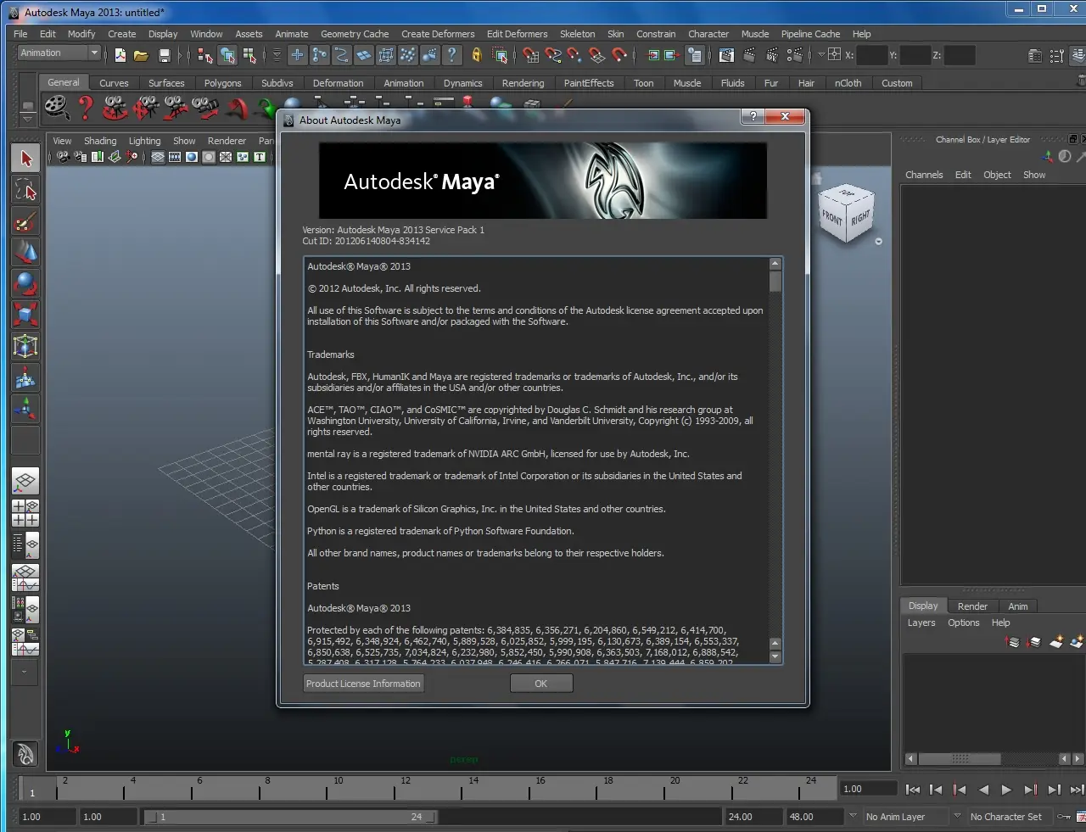The width and height of the screenshot is (1086, 832).
Task: Expand more layout options arrow in toolbox
Action: tap(25, 672)
